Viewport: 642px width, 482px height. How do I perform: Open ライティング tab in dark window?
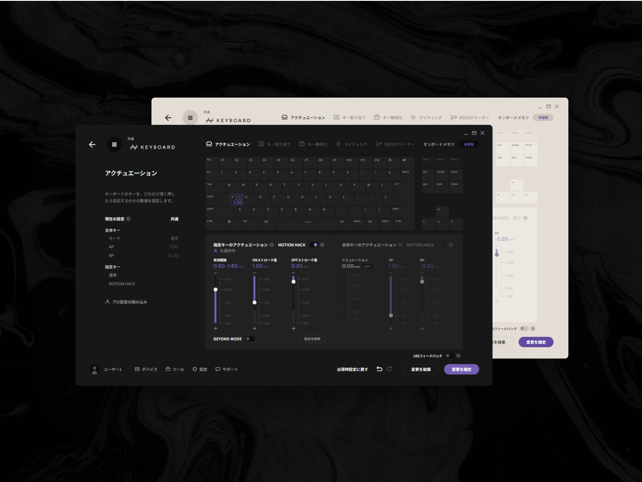click(351, 144)
